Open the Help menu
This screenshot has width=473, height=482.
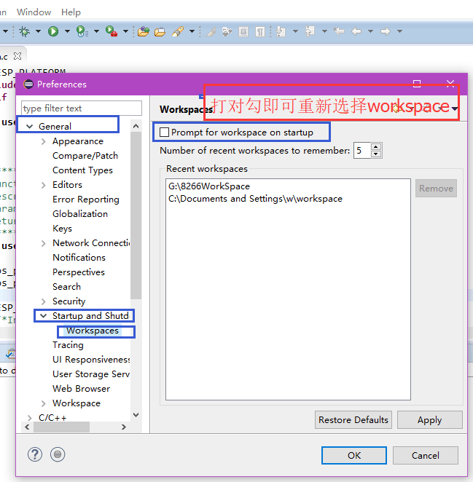pos(71,12)
